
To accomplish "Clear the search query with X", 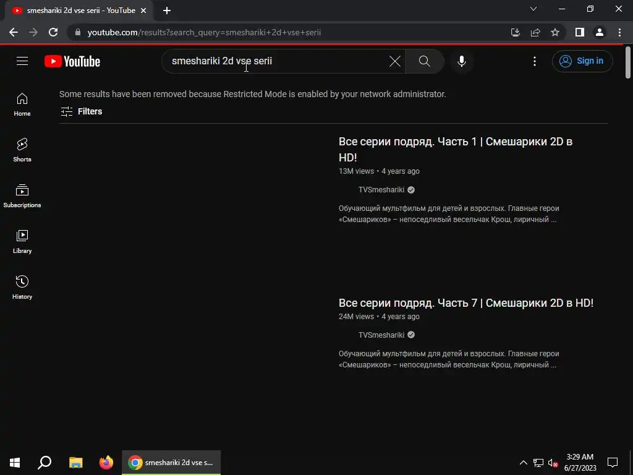I will (395, 61).
